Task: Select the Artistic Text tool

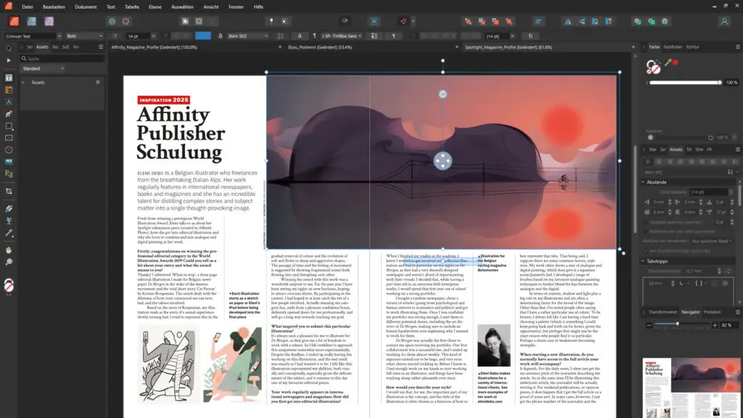Action: point(9,102)
